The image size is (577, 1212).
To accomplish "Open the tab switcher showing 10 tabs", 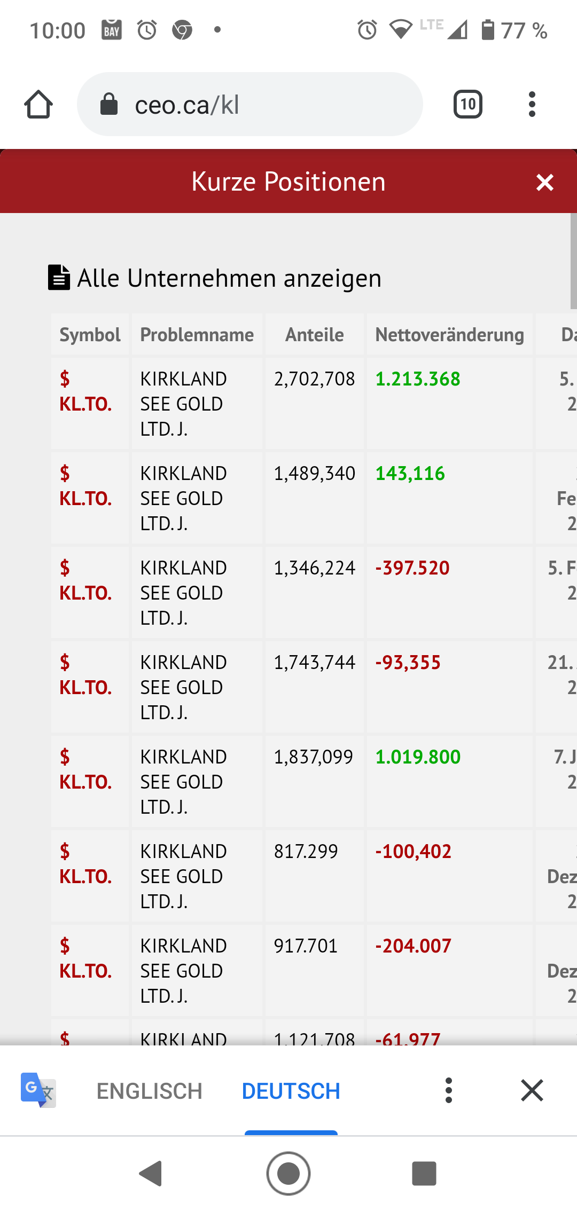I will click(467, 104).
